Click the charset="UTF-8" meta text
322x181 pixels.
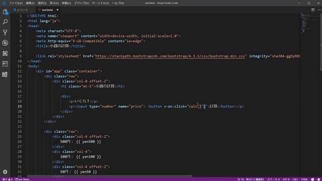[63, 31]
